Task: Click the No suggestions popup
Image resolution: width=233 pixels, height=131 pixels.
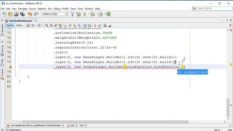Action: (193, 72)
